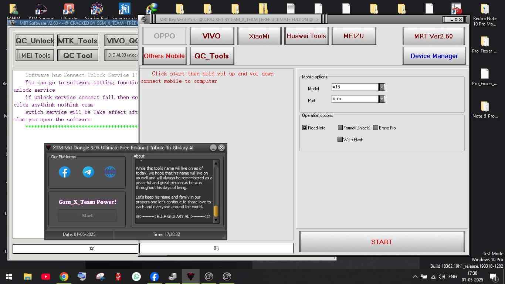Launch YouTube from the taskbar
Viewport: 505px width, 284px height.
point(46,276)
